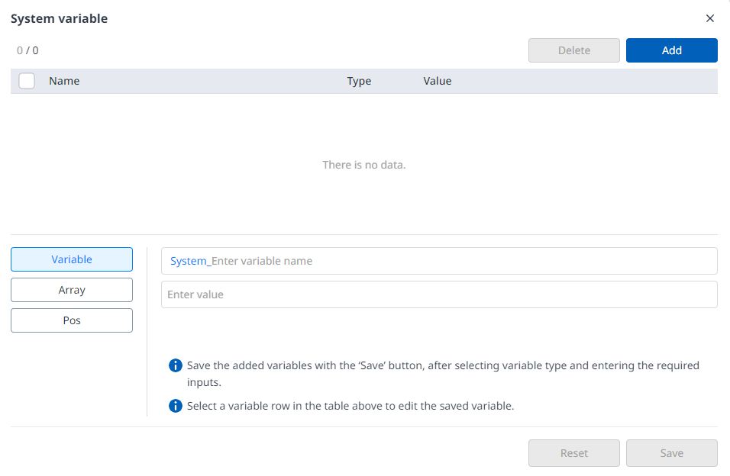Click the 'There is no data.' message
Image resolution: width=730 pixels, height=476 pixels.
(x=364, y=165)
